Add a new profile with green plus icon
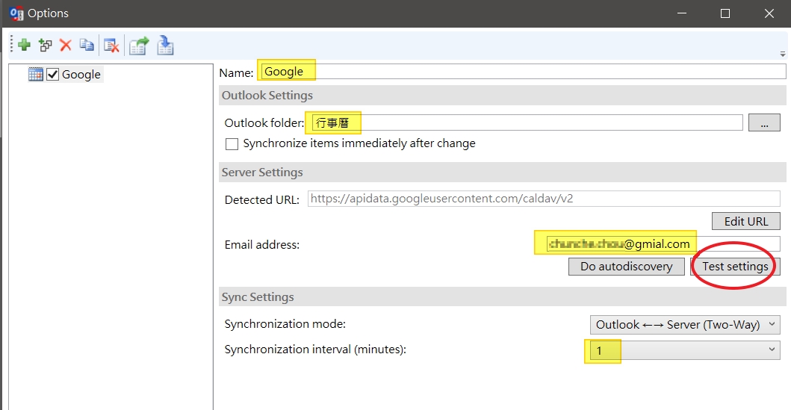Image resolution: width=791 pixels, height=410 pixels. coord(24,46)
